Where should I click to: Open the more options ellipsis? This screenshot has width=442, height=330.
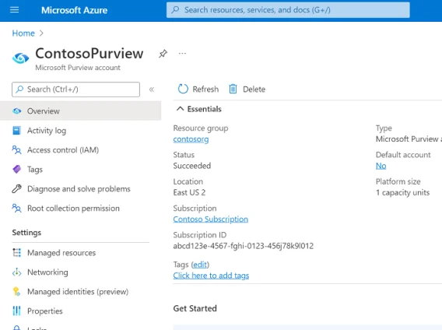click(182, 53)
